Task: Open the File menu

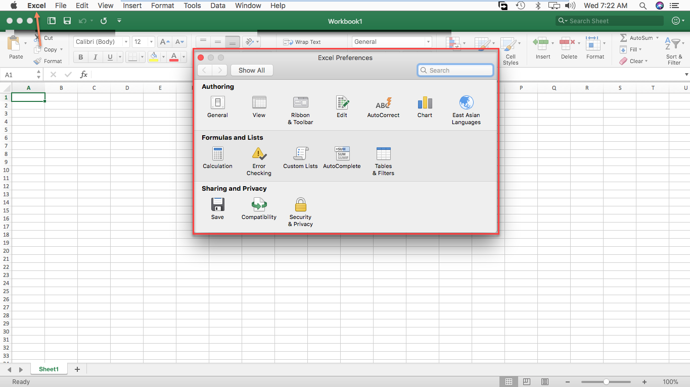Action: click(x=61, y=6)
